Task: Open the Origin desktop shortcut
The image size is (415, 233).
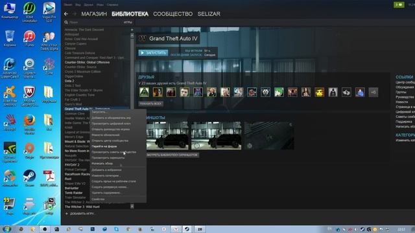Action: [29, 151]
